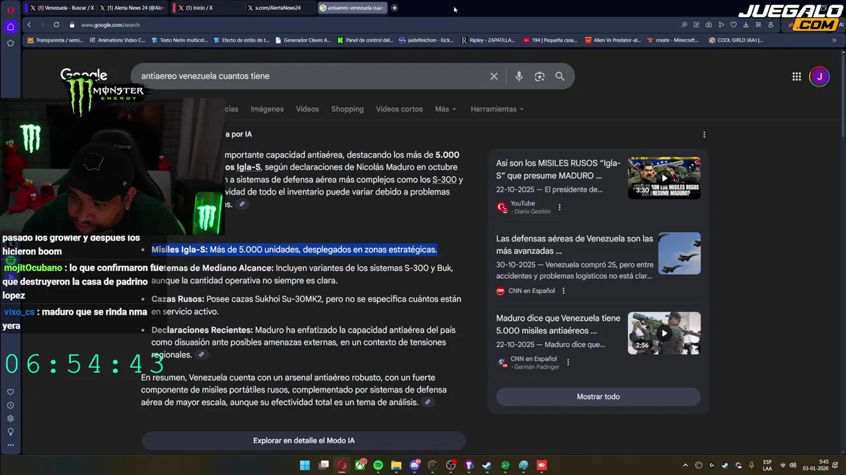
Task: Open Steam from the taskbar
Action: pos(487,465)
